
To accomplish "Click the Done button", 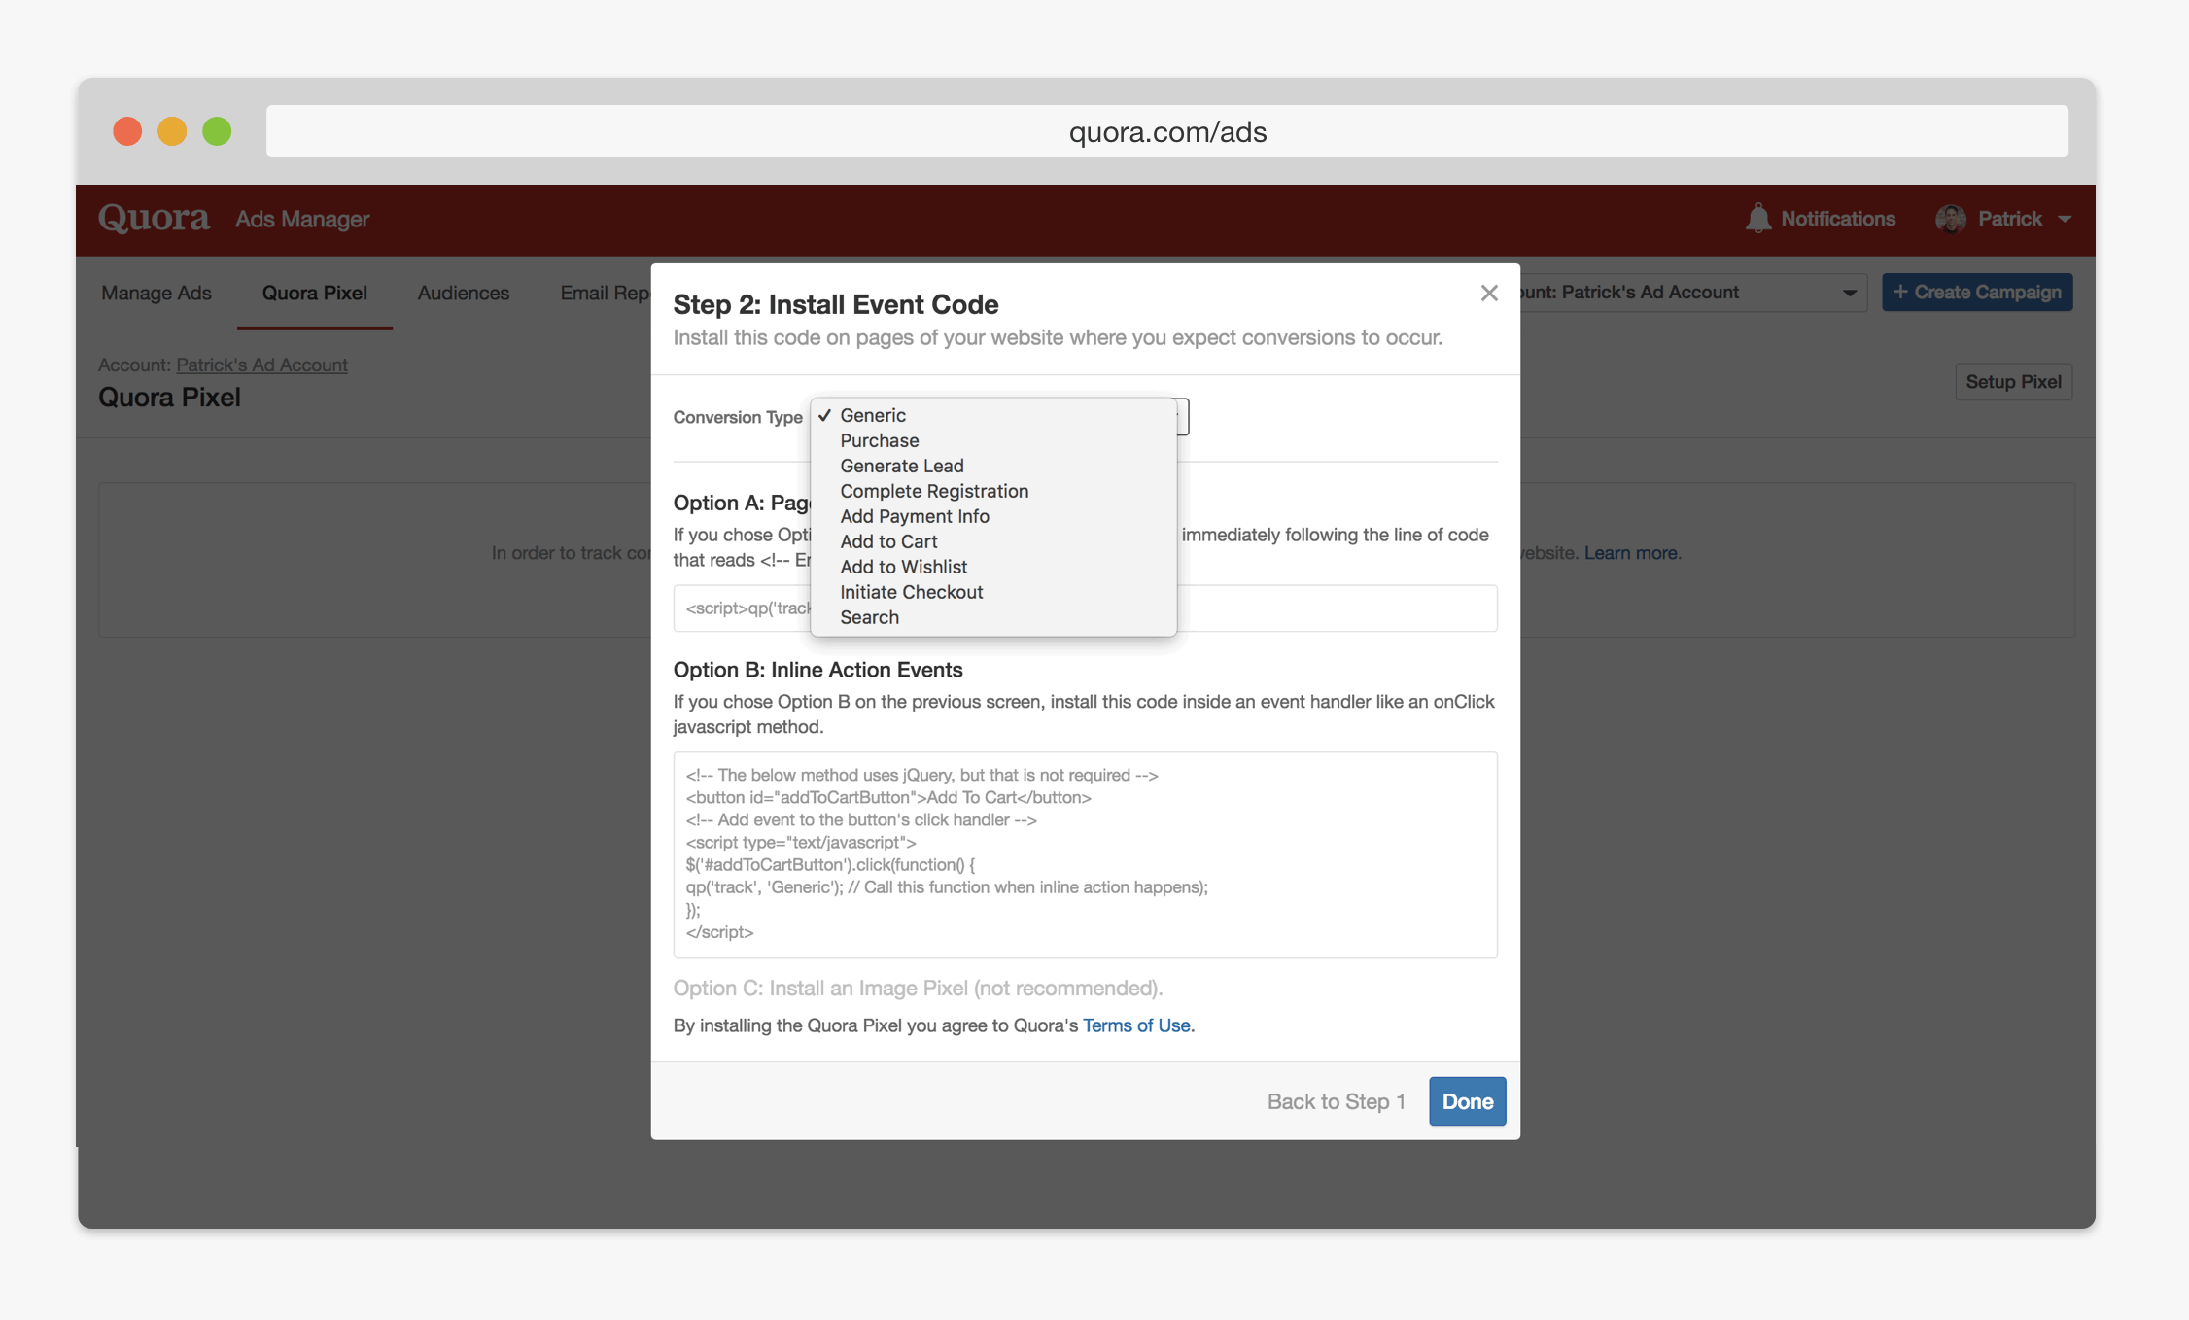I will click(x=1467, y=1101).
